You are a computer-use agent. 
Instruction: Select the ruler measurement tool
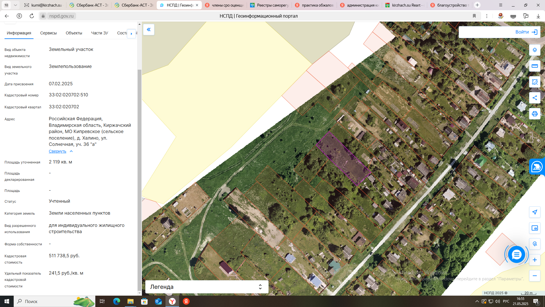point(534,66)
